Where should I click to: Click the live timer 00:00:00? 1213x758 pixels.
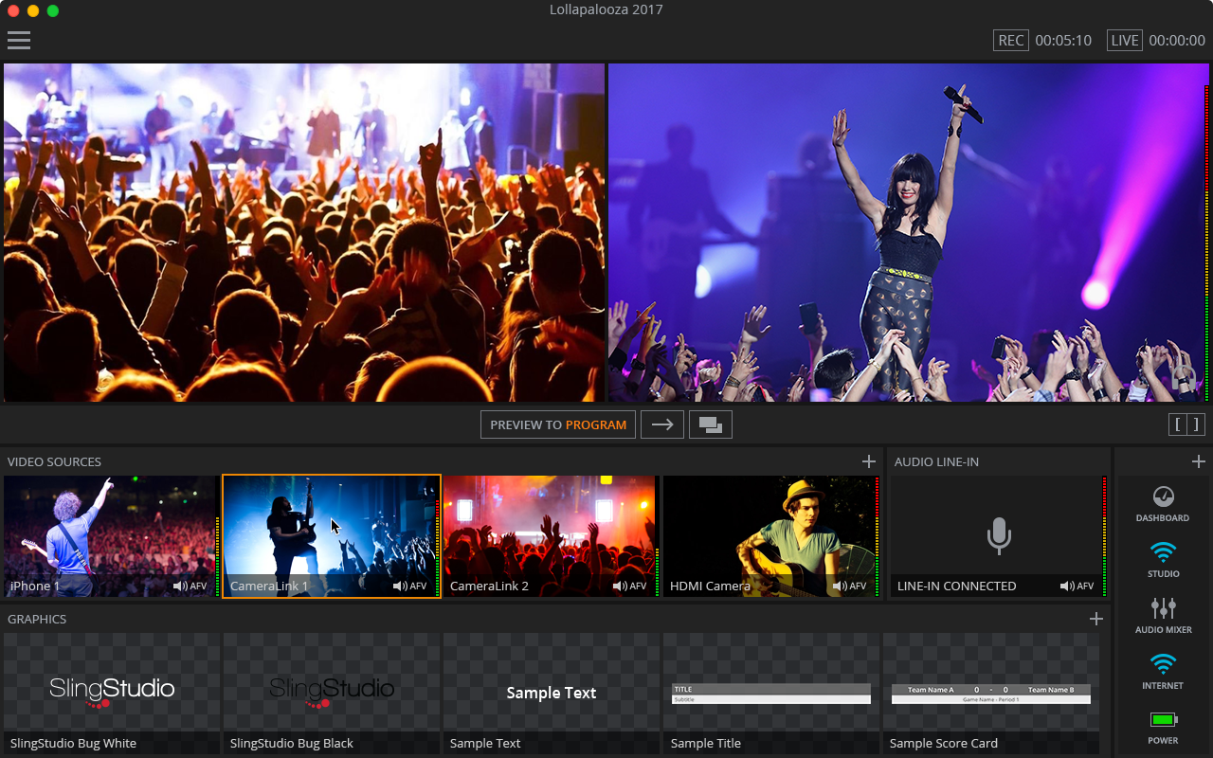click(1177, 41)
